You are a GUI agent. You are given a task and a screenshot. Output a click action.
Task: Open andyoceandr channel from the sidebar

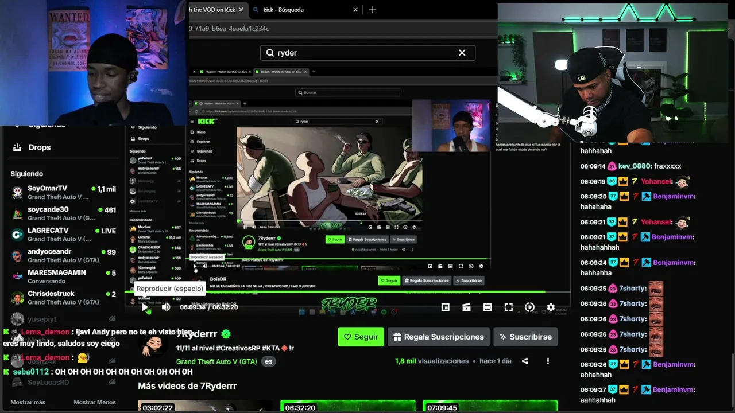pyautogui.click(x=63, y=256)
